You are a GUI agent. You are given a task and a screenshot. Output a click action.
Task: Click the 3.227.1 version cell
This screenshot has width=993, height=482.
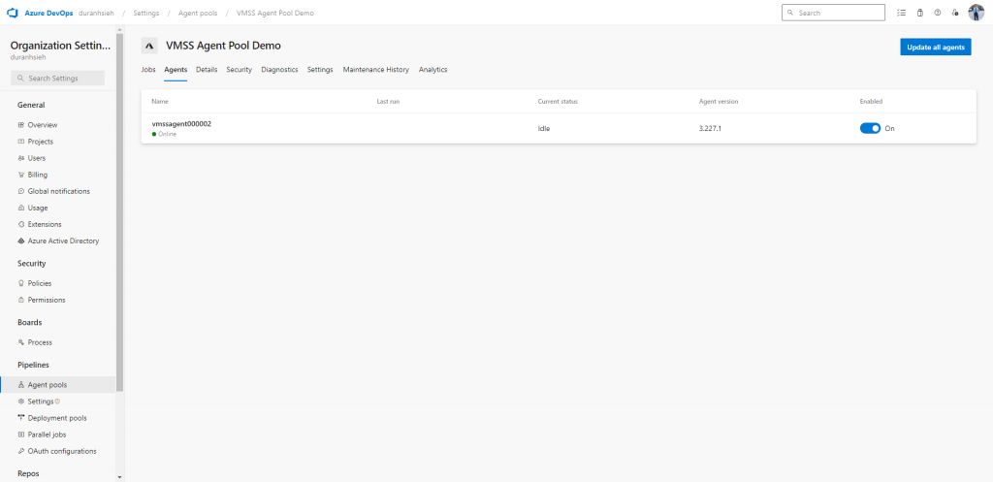click(x=710, y=129)
